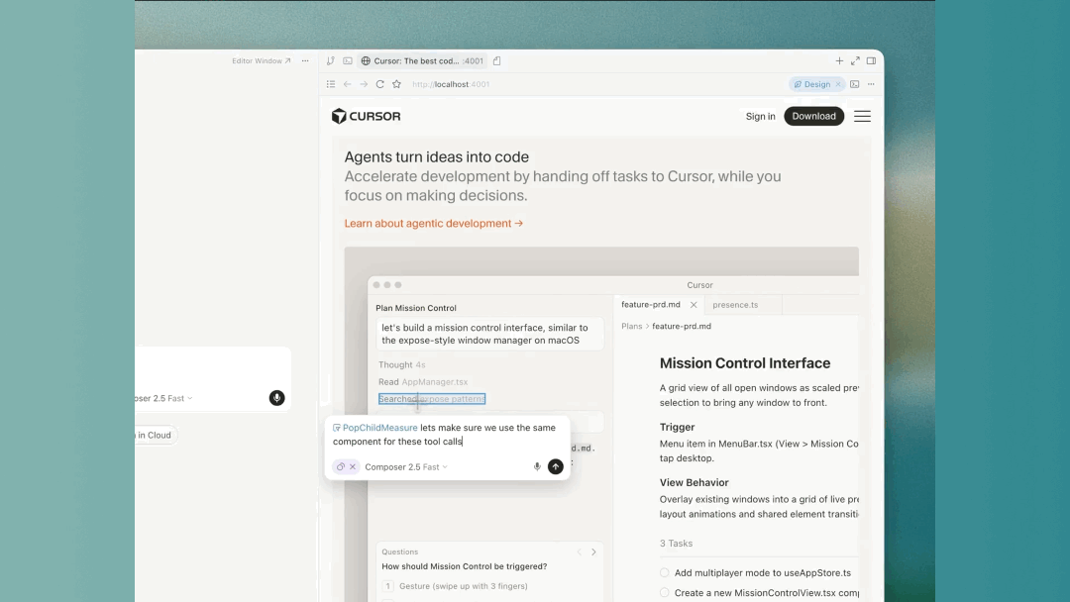
Task: Click the Agents turn ideas into code heading
Action: (437, 156)
